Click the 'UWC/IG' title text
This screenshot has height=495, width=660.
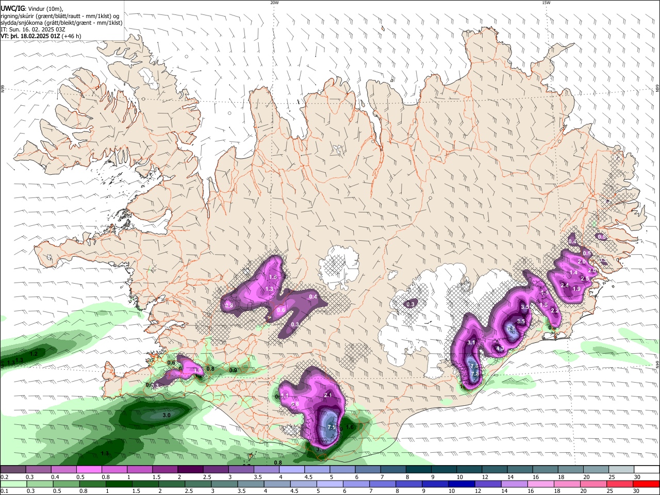pyautogui.click(x=12, y=8)
